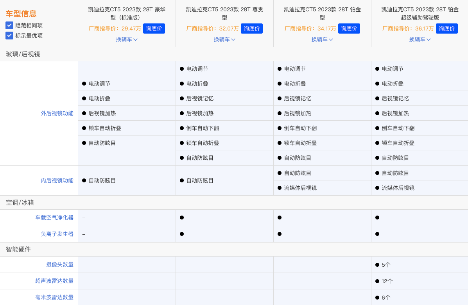Uncheck the 隐藏相同项 checkbox
Screen dimensions: 468x305
[x=9, y=25]
